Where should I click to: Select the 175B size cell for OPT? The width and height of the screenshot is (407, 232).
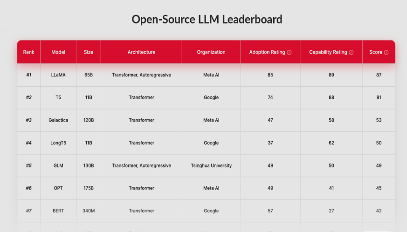89,188
